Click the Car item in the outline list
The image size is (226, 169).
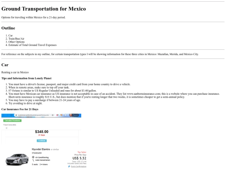pyautogui.click(x=10, y=35)
